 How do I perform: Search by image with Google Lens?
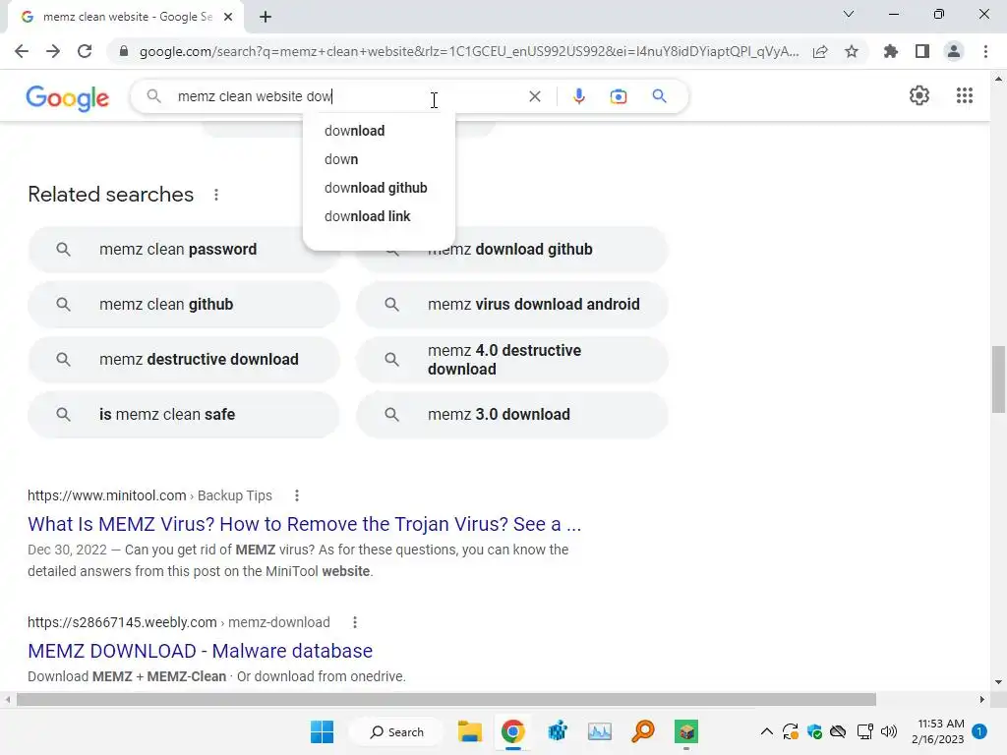coord(618,96)
